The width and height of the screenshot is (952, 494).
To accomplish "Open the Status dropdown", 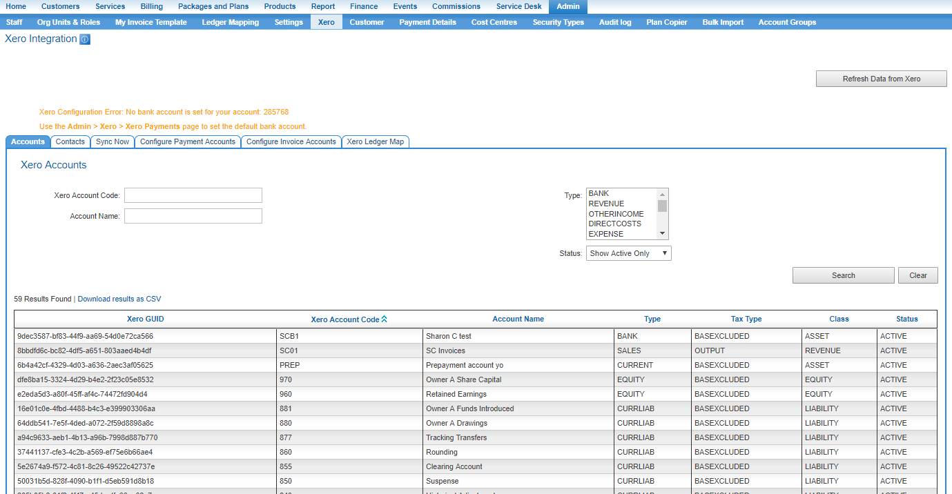I will [x=628, y=253].
